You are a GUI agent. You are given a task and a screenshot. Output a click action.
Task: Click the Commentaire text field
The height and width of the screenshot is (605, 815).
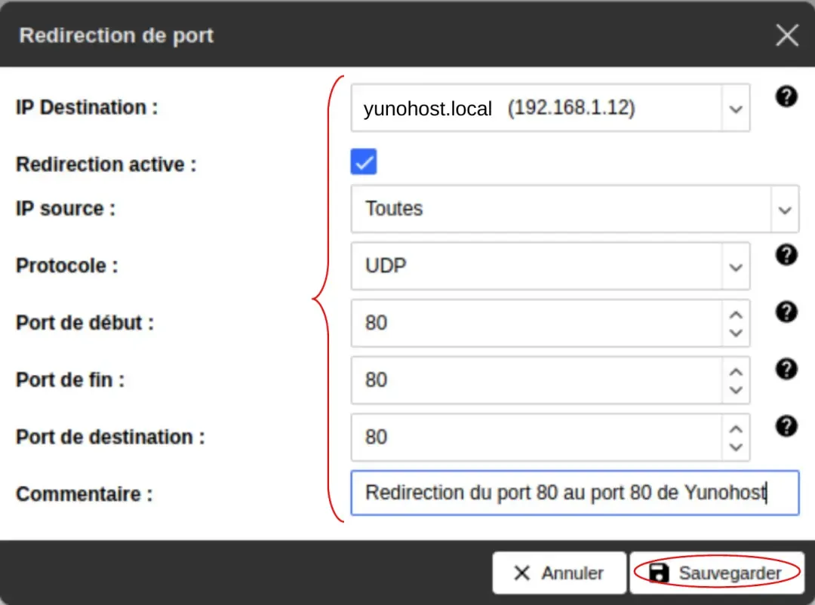click(574, 493)
